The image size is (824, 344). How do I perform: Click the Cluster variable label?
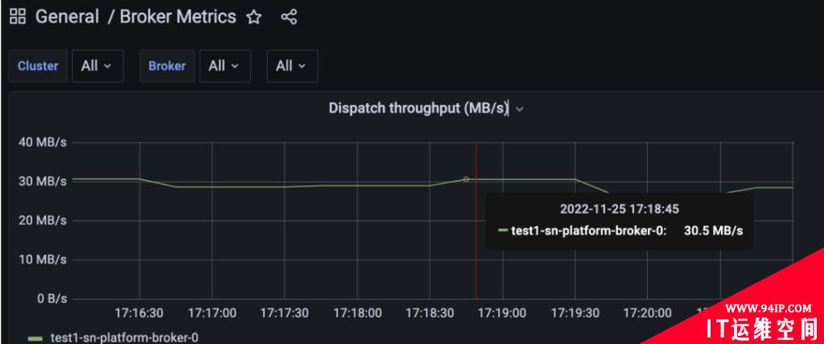tap(38, 66)
